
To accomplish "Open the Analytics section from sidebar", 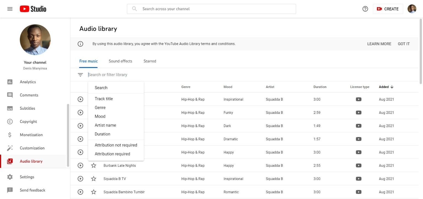I will coord(28,82).
